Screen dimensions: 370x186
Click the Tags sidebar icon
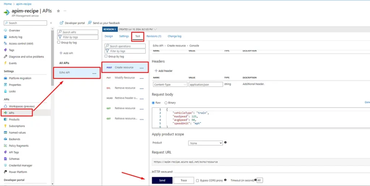coord(5,50)
